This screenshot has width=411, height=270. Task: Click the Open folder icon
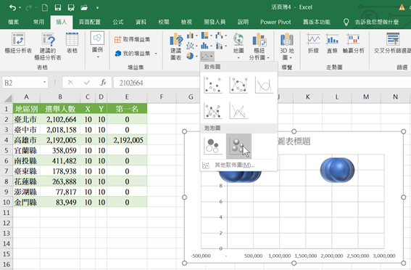coord(84,7)
